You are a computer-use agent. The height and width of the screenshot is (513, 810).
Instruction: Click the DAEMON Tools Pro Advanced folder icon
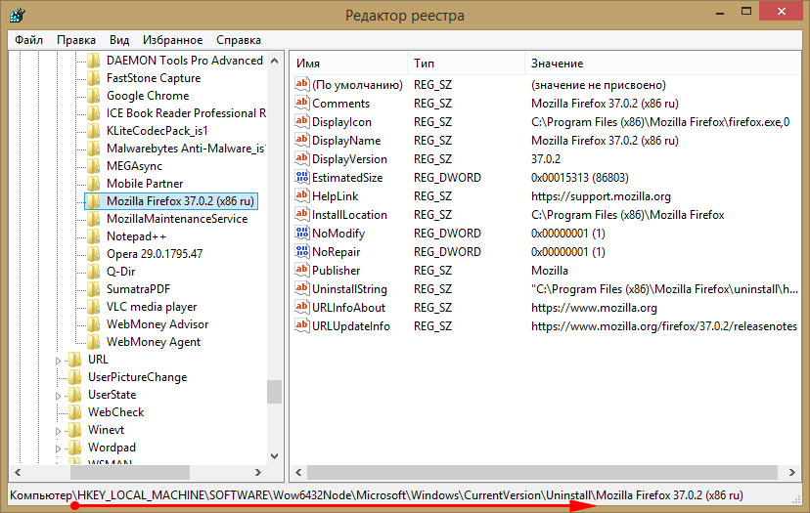pos(94,61)
